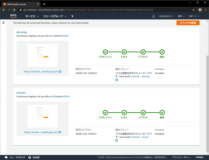
Task: Click master Previews Disabled text
Action: [x=160, y=134]
